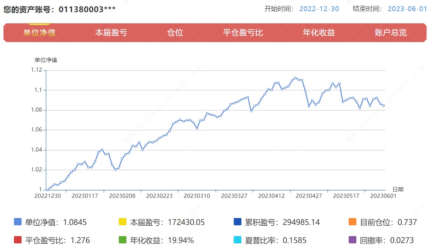The height and width of the screenshot is (250, 433).
Task: Click the orange 目前仓位 legend swatch
Action: click(x=353, y=222)
